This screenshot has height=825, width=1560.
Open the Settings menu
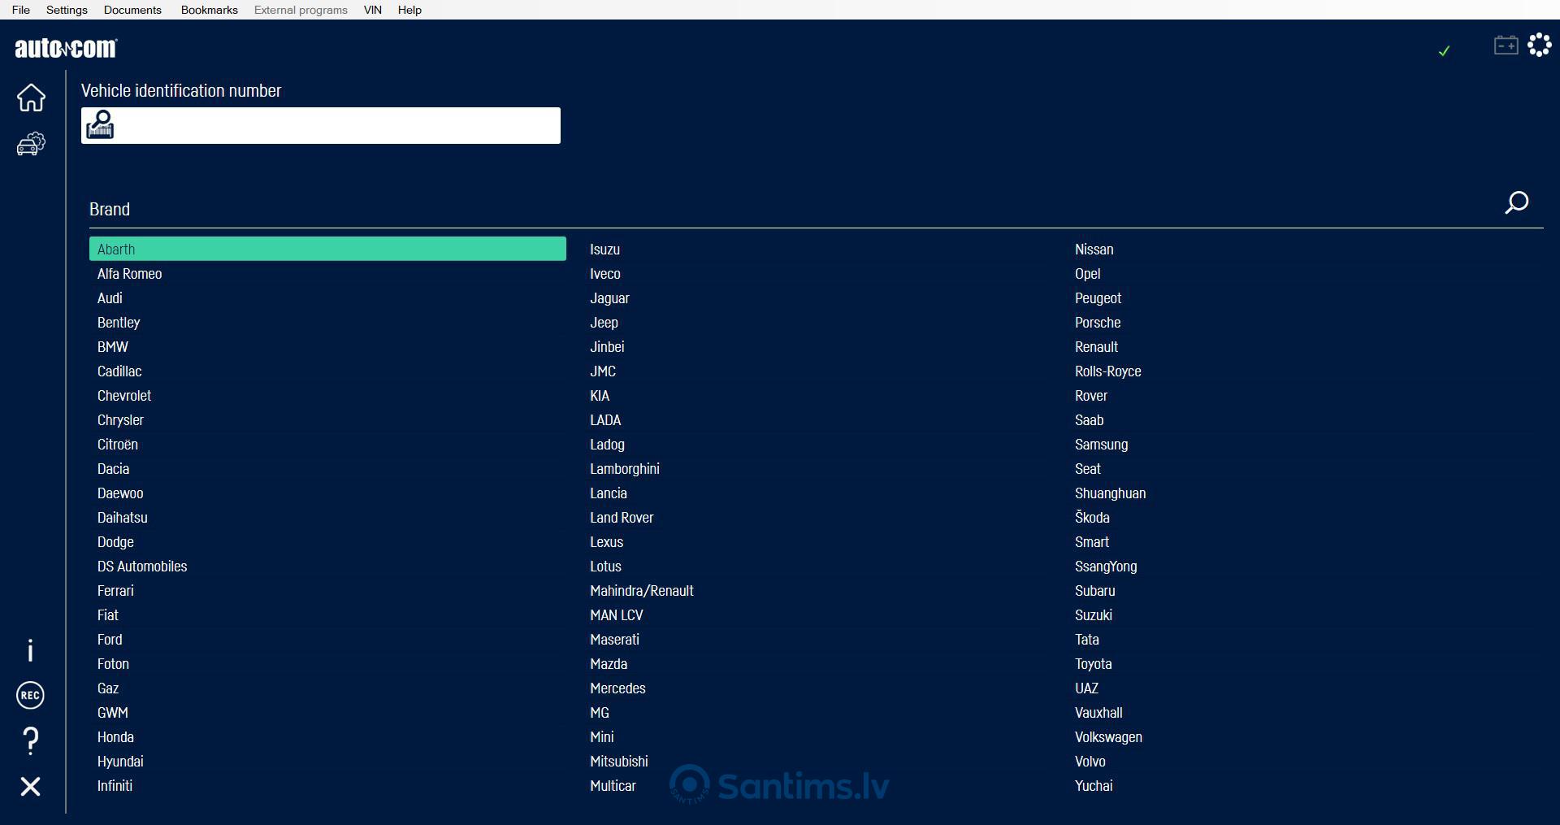(x=67, y=10)
